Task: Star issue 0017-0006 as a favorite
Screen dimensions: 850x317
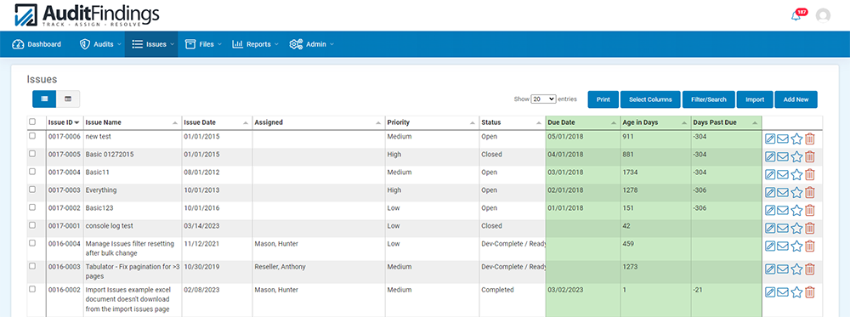Action: [796, 139]
